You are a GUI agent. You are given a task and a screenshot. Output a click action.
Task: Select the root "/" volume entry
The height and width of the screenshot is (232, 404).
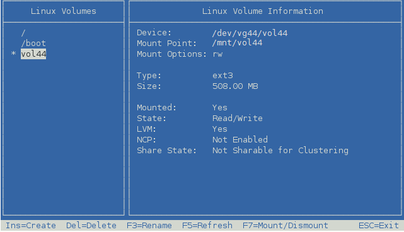click(x=23, y=33)
